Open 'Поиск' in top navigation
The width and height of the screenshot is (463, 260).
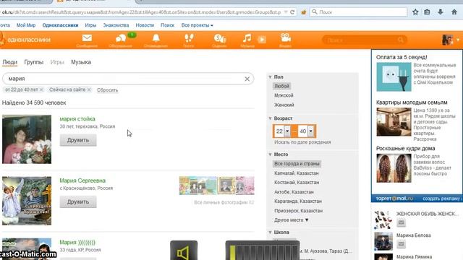167,25
